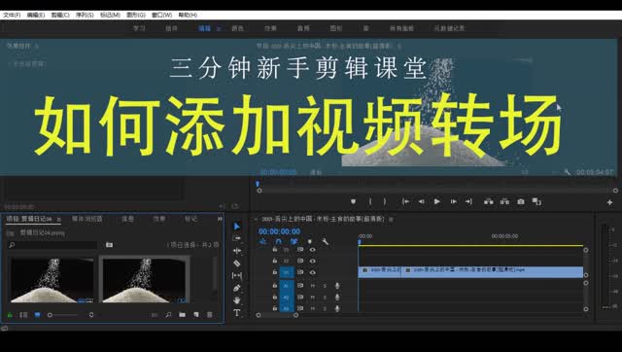Switch to the Color workspace tab

pyautogui.click(x=237, y=28)
